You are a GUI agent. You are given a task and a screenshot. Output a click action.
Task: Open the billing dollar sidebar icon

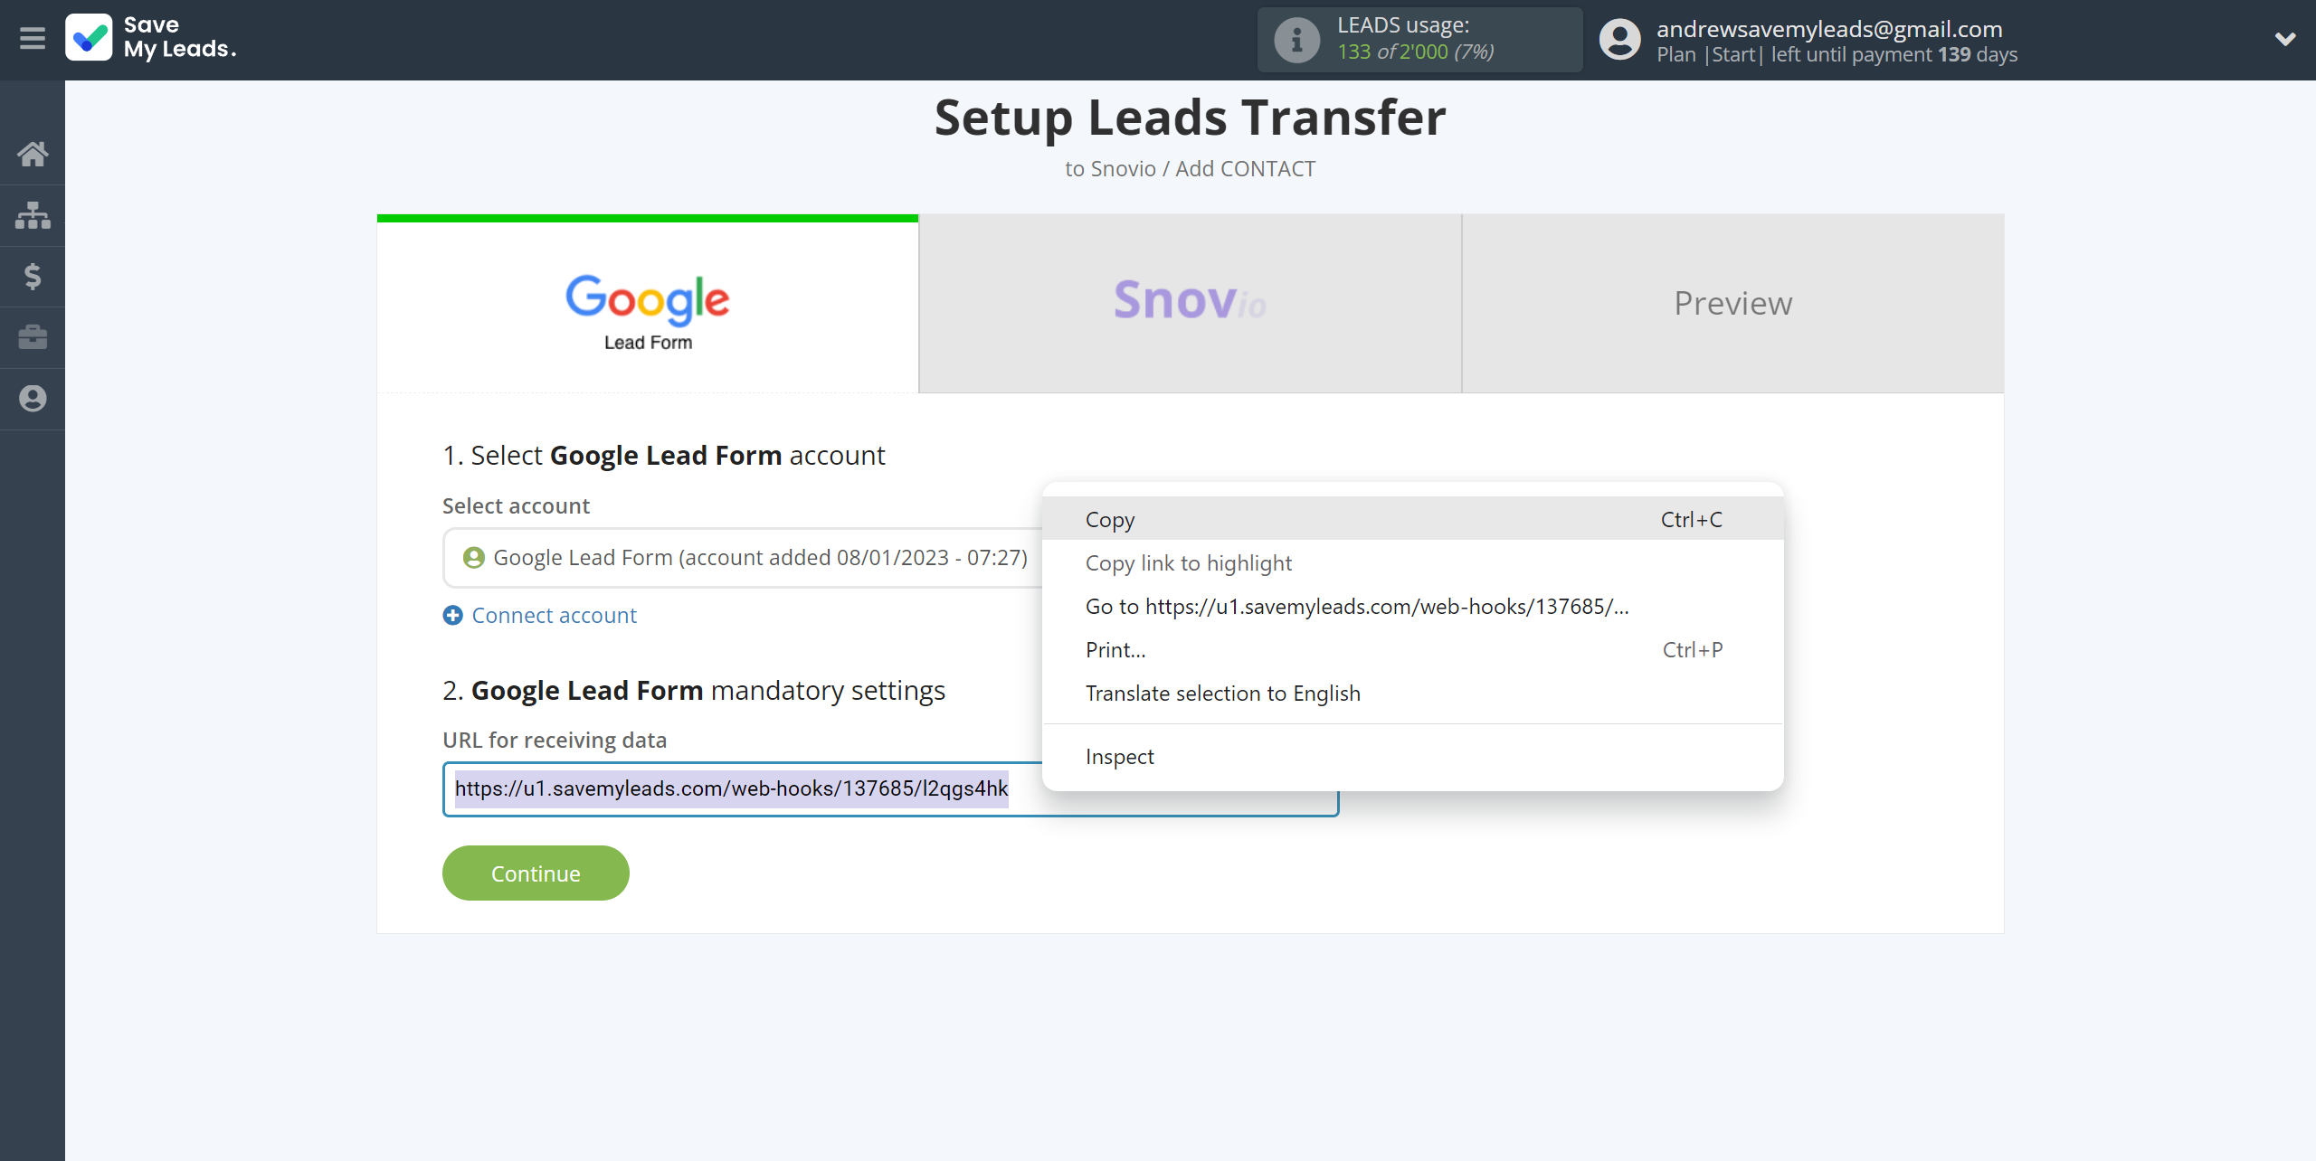click(33, 276)
